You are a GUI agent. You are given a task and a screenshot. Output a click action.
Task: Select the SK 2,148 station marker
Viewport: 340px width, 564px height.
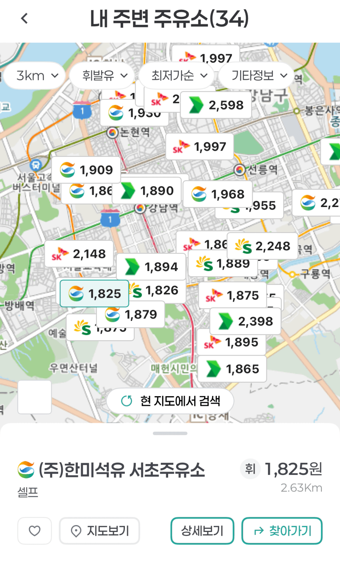click(x=79, y=254)
